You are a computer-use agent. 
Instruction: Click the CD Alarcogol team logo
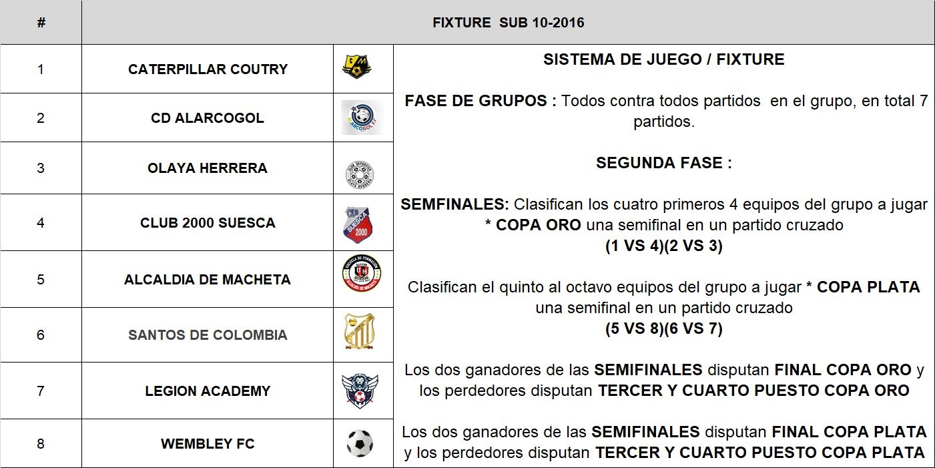pyautogui.click(x=362, y=118)
